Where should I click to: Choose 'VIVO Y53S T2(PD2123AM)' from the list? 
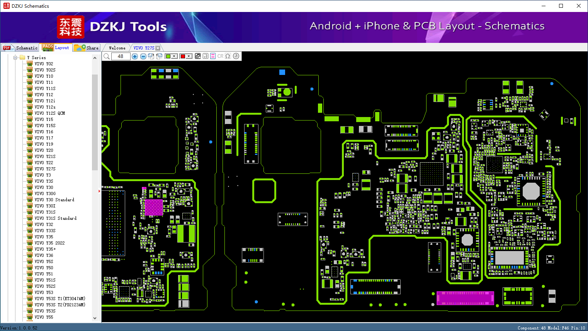(60, 305)
